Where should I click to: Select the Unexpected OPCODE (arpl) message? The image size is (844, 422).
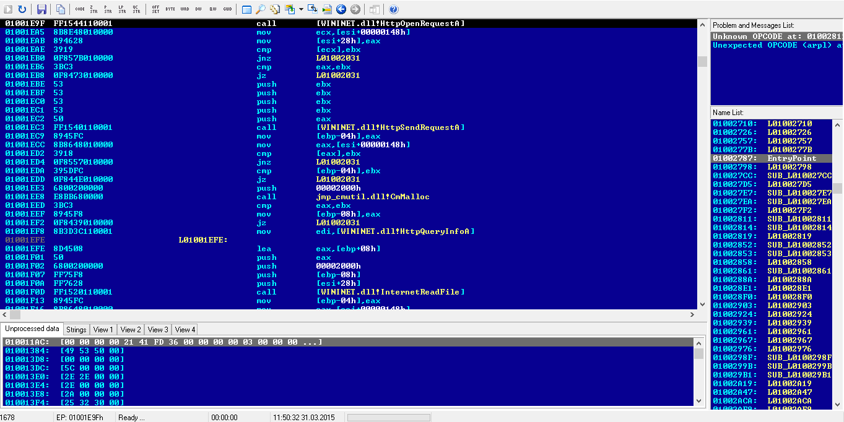click(777, 45)
